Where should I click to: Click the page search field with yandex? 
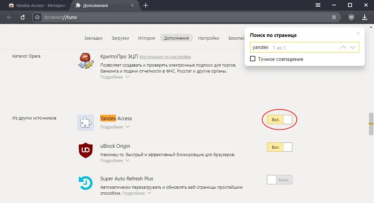pyautogui.click(x=304, y=47)
